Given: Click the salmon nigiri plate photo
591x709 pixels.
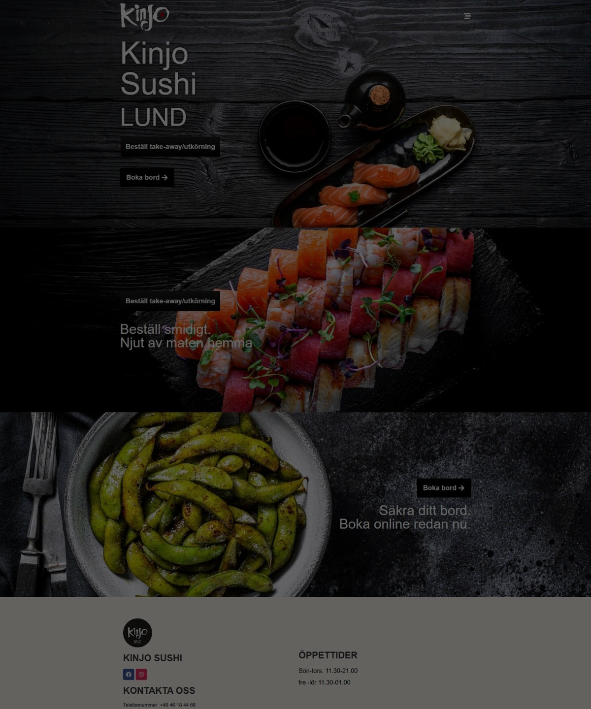Looking at the screenshot, I should tap(373, 167).
